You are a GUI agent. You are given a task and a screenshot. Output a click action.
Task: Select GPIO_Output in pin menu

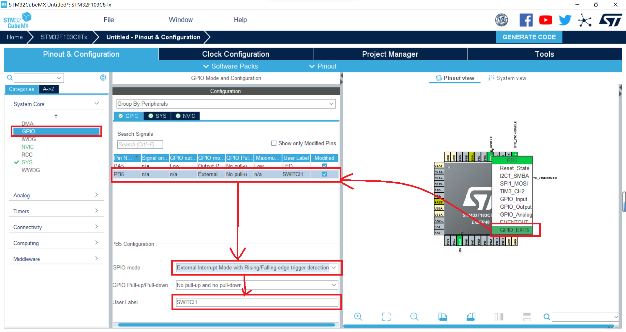(x=515, y=207)
